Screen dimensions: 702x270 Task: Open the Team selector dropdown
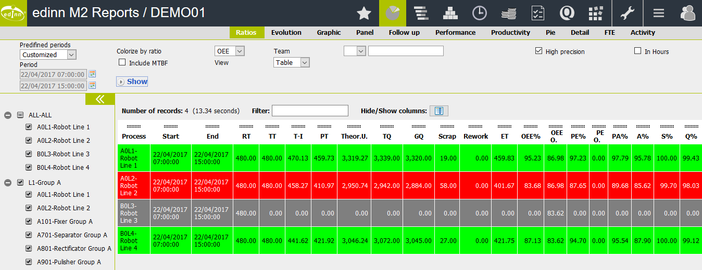coord(355,50)
